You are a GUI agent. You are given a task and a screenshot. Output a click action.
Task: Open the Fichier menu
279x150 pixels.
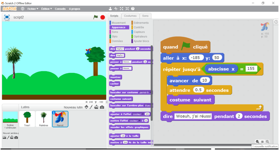[33, 9]
